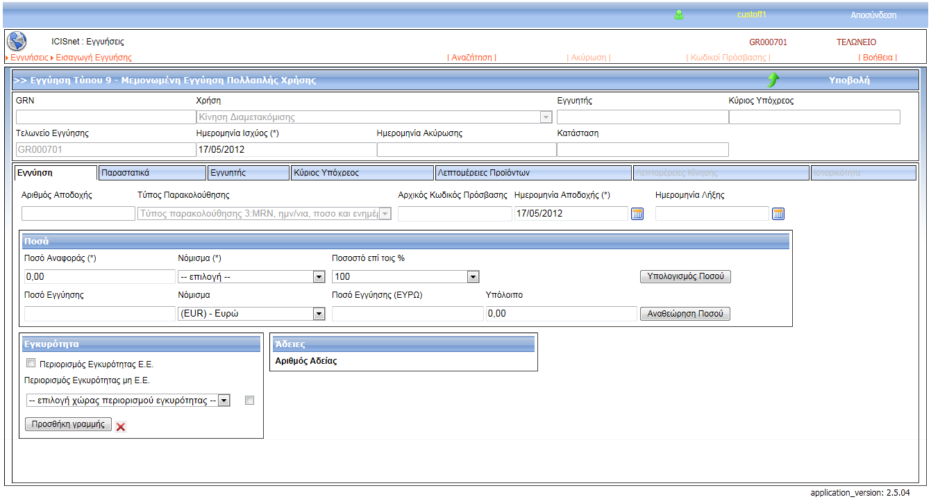Screen dimensions: 931x504
Task: Click the GR000701 office code in header
Action: (769, 42)
